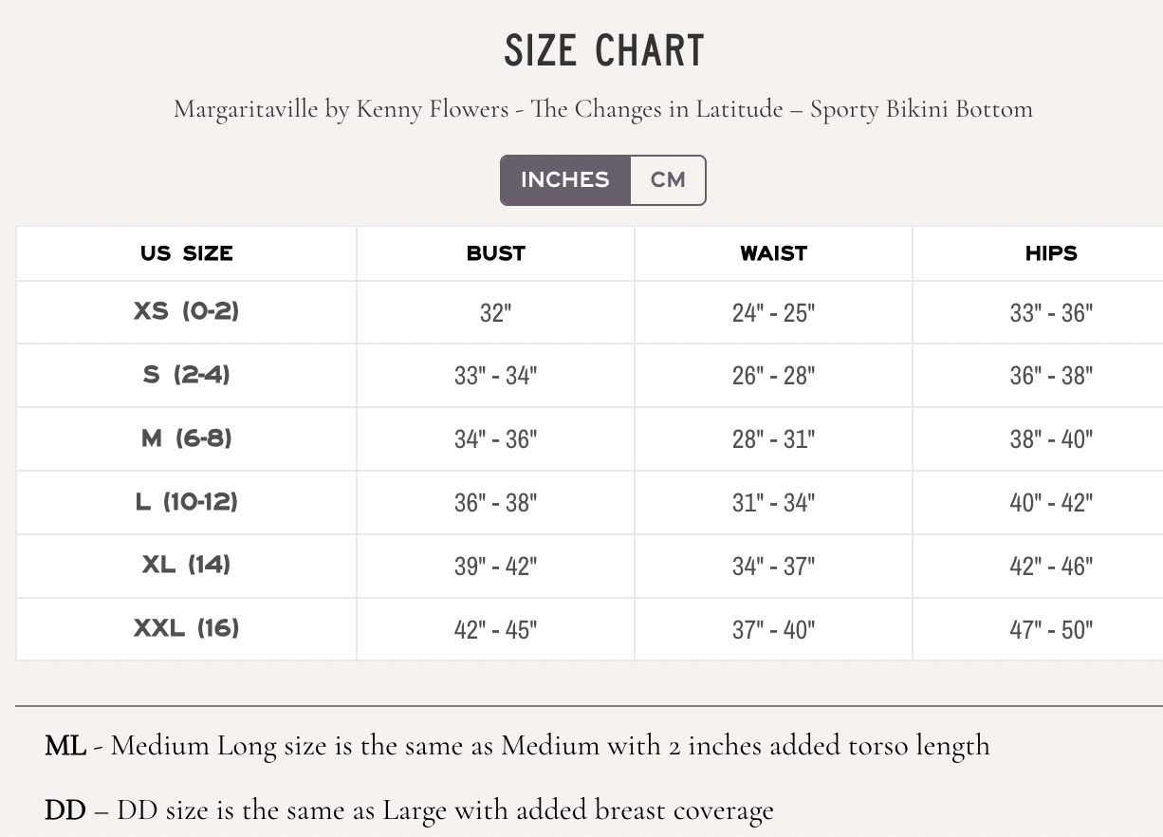This screenshot has height=837, width=1163.
Task: Select the INCHES unit option
Action: pos(564,180)
